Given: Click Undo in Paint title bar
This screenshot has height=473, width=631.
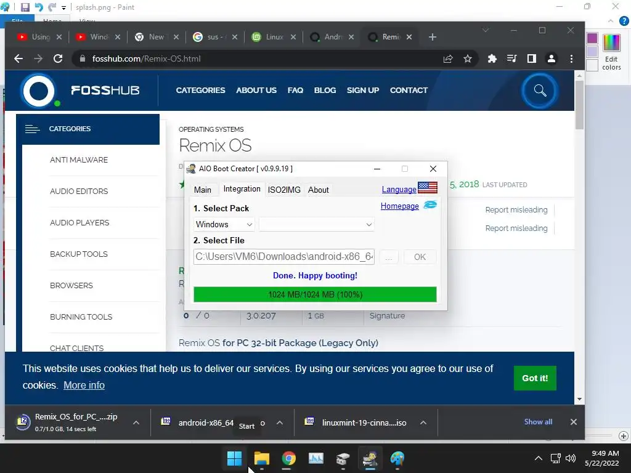Looking at the screenshot, I should [x=39, y=7].
